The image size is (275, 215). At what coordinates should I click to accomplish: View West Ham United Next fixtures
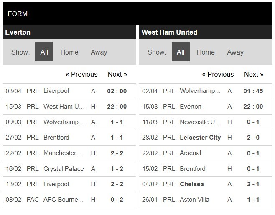pos(254,74)
